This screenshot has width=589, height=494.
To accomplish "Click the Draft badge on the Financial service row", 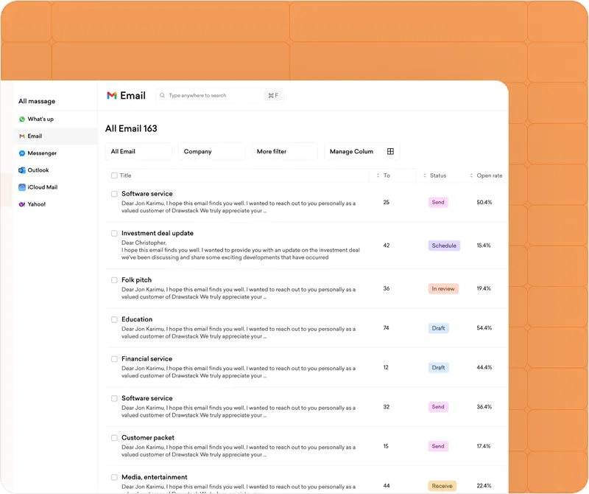I will click(x=438, y=368).
